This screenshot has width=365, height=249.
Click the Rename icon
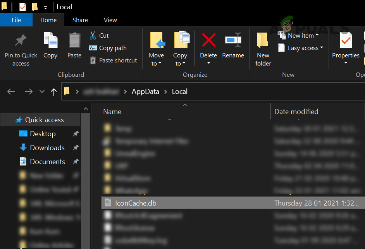click(233, 40)
